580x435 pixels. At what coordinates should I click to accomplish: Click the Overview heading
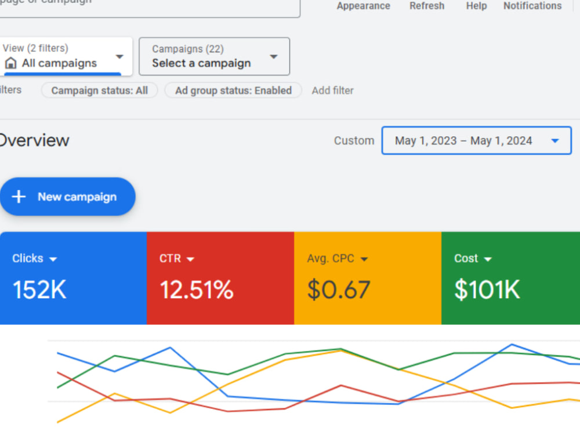point(34,140)
